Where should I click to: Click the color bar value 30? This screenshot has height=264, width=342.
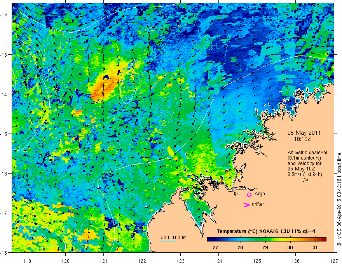[x=290, y=248]
